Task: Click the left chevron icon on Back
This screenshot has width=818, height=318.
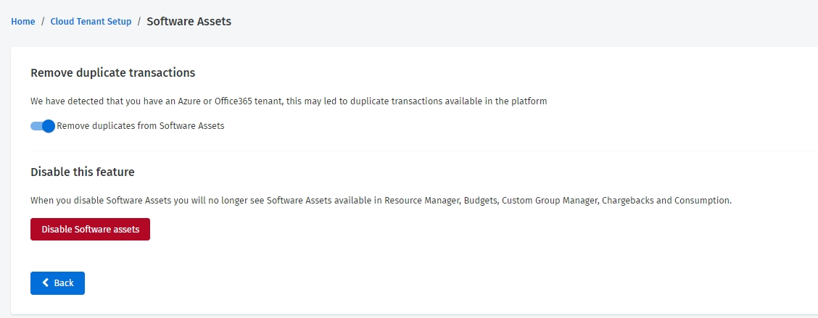Action: 46,283
